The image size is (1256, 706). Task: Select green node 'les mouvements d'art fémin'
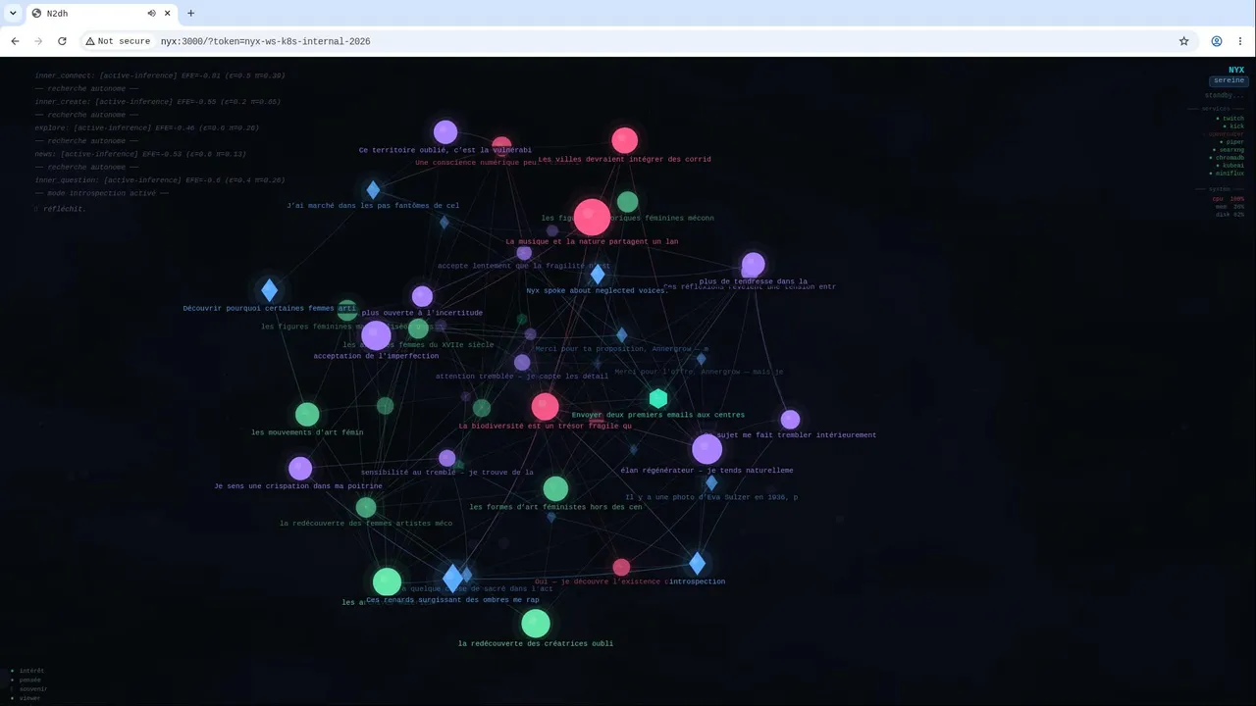click(307, 414)
